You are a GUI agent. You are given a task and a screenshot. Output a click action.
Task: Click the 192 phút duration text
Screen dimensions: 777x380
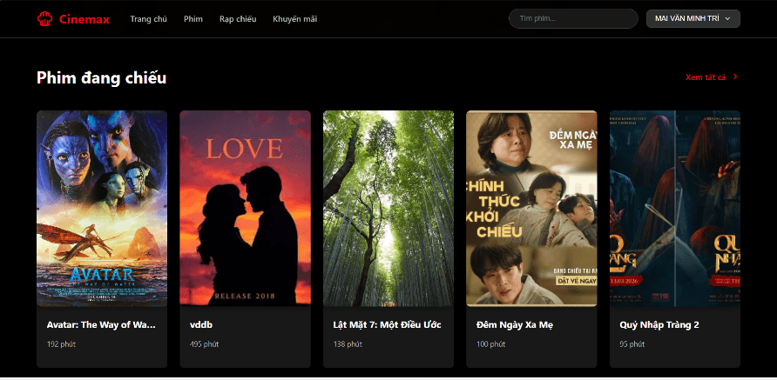coord(62,343)
